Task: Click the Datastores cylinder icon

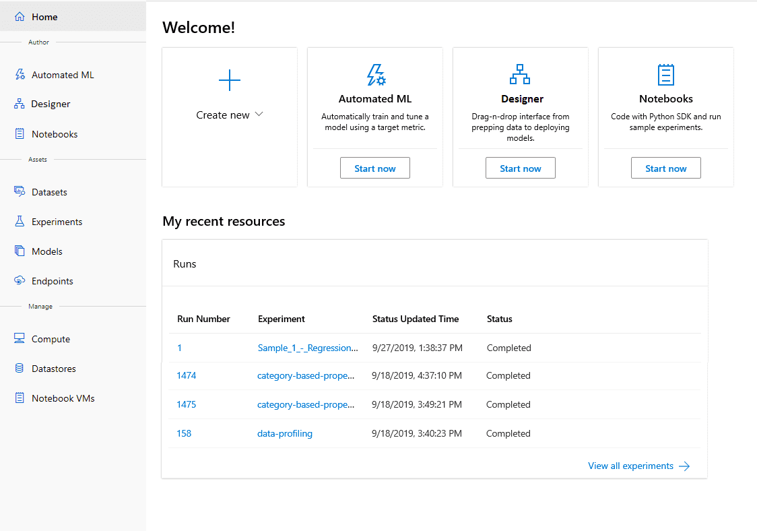Action: point(20,368)
